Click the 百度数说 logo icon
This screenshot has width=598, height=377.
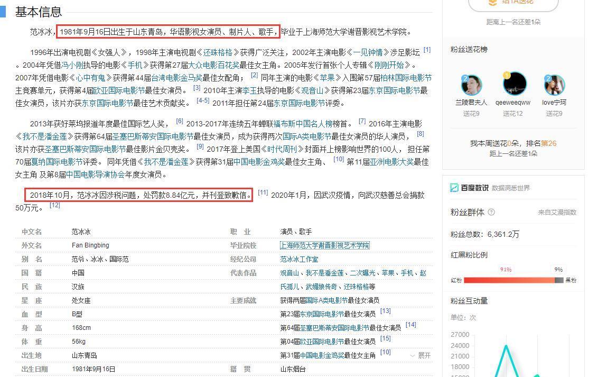(x=454, y=188)
